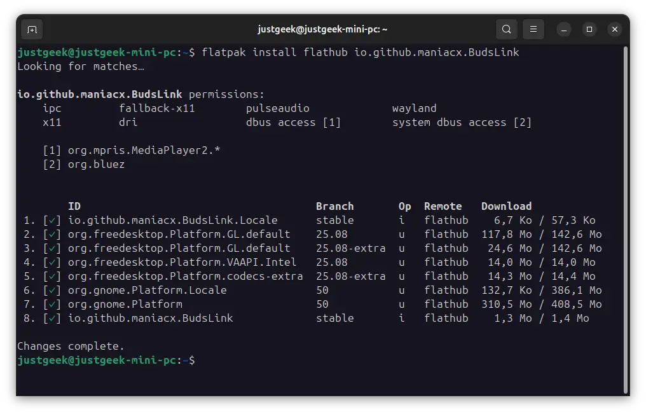The height and width of the screenshot is (414, 646).
Task: Click 'org.freedesktop.Platform.codecs-extra' ID
Action: point(186,277)
